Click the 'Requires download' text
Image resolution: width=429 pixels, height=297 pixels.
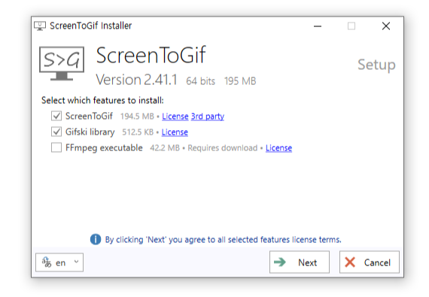223,148
